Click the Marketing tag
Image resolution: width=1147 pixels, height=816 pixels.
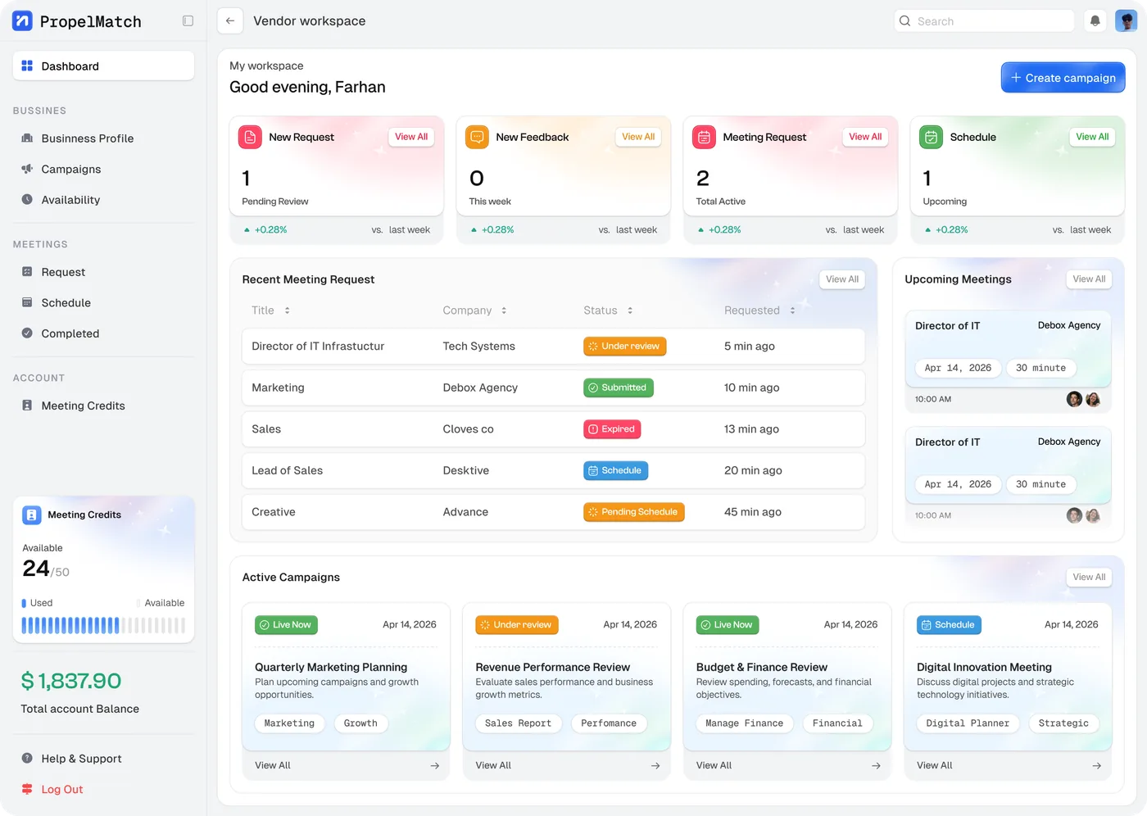pos(289,723)
